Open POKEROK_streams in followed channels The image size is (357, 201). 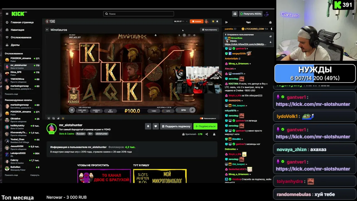tap(22, 59)
